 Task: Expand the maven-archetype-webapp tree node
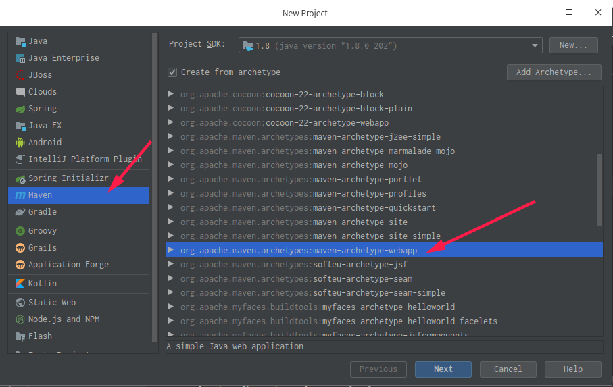[x=171, y=250]
